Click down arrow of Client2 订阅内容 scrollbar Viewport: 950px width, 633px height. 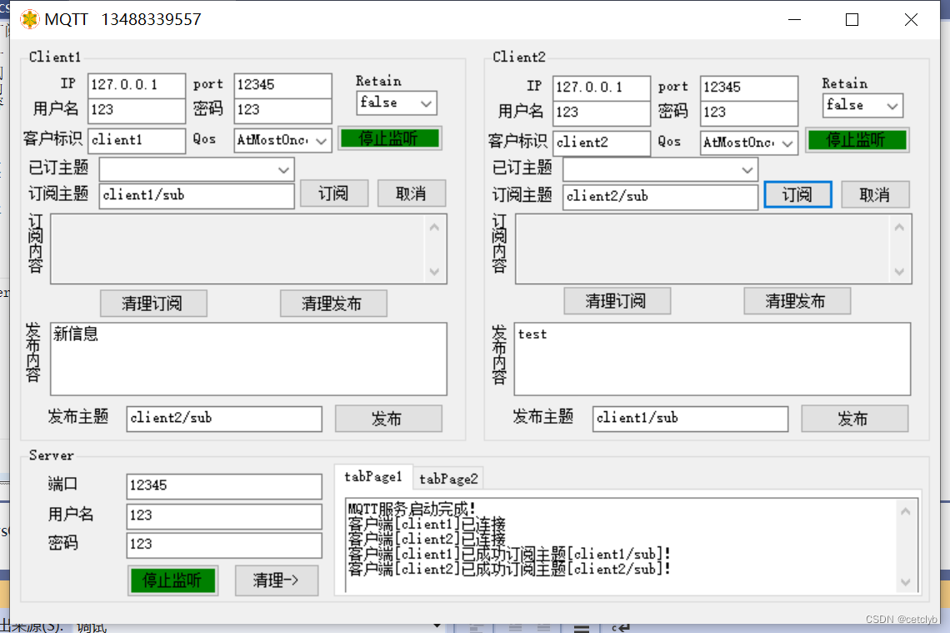pyautogui.click(x=899, y=271)
